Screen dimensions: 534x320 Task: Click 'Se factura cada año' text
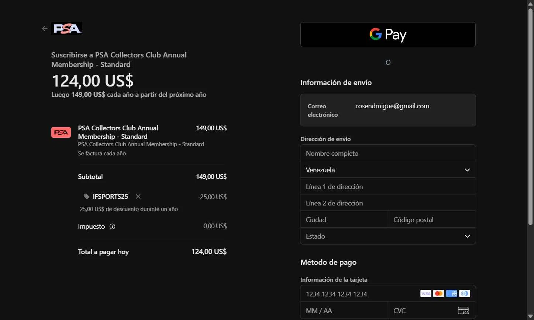pyautogui.click(x=102, y=154)
